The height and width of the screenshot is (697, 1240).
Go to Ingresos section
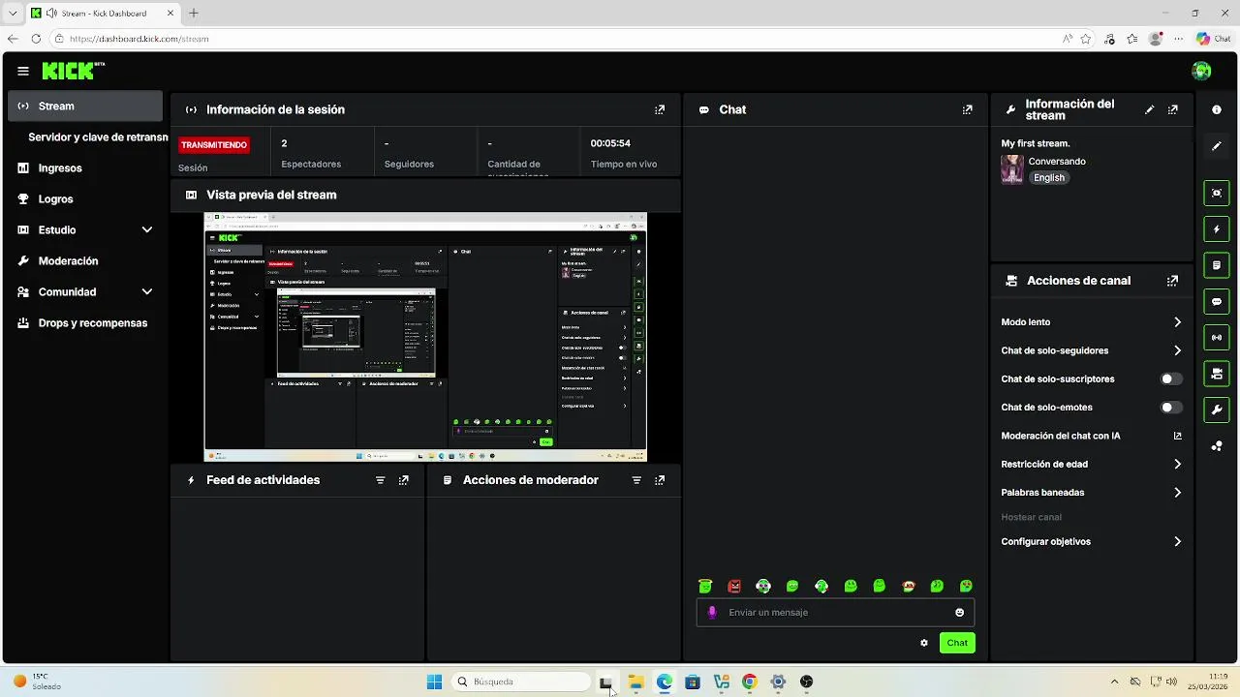click(60, 168)
